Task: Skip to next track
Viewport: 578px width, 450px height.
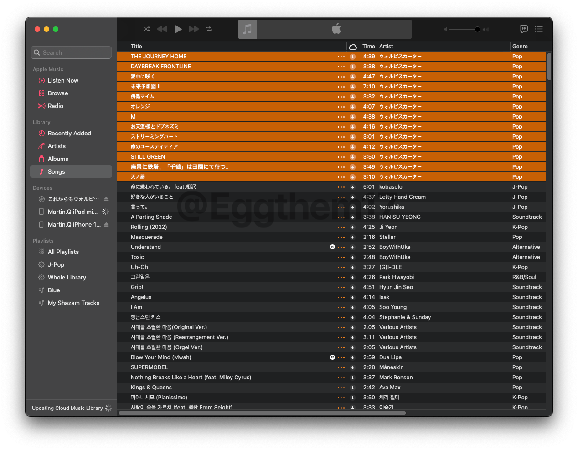Action: tap(194, 29)
